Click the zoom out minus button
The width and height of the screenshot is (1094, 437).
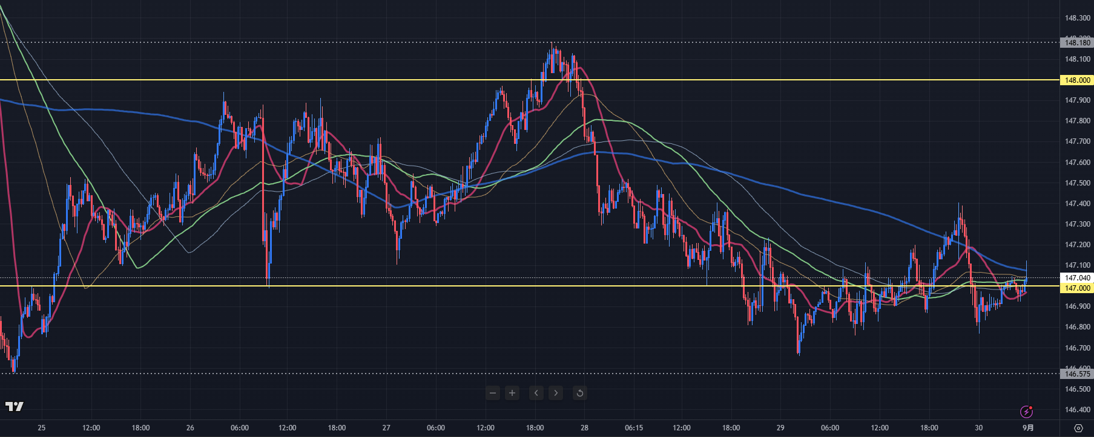tap(493, 393)
